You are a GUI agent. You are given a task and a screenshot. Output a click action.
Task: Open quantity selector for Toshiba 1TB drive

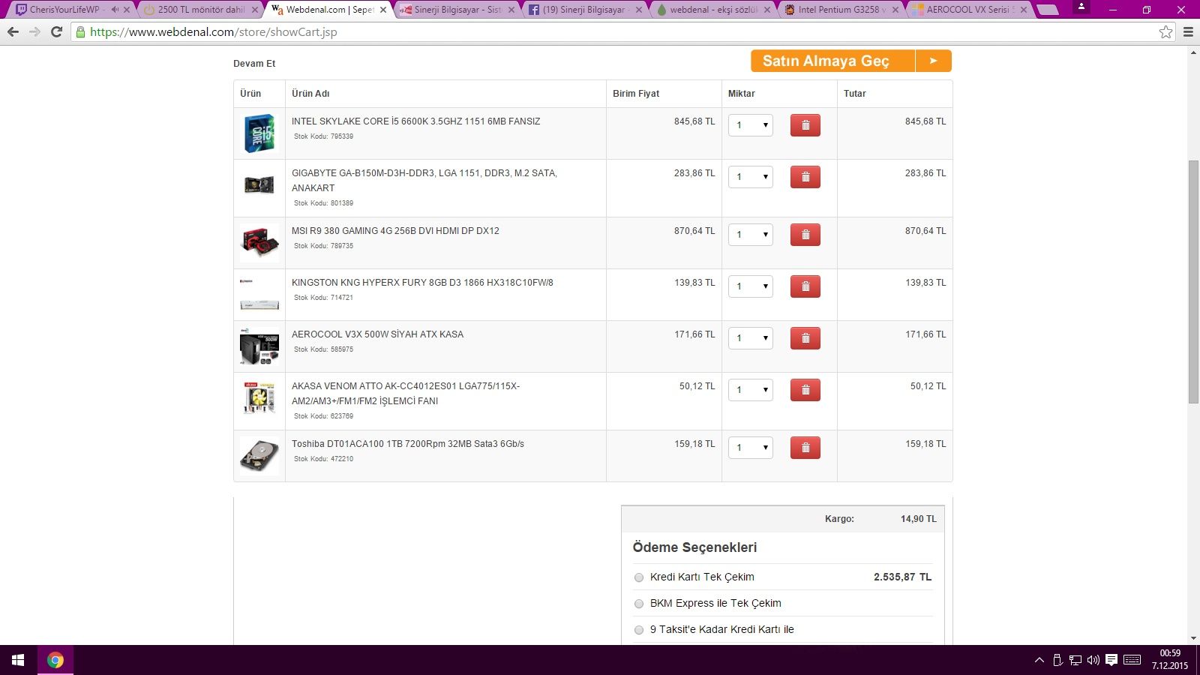pos(751,448)
